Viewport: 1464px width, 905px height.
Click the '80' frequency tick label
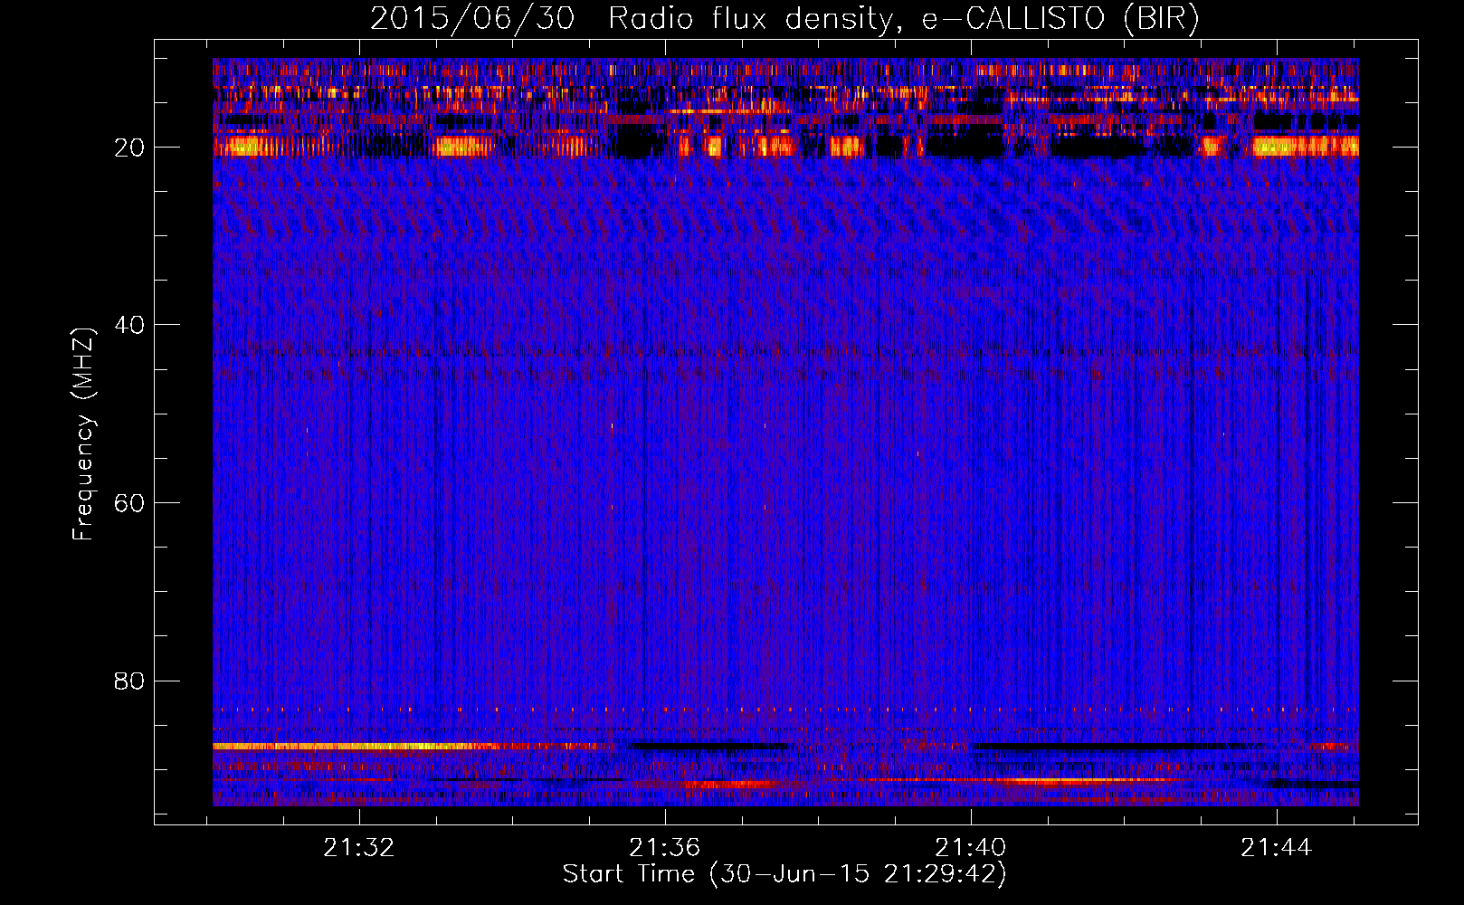click(130, 681)
